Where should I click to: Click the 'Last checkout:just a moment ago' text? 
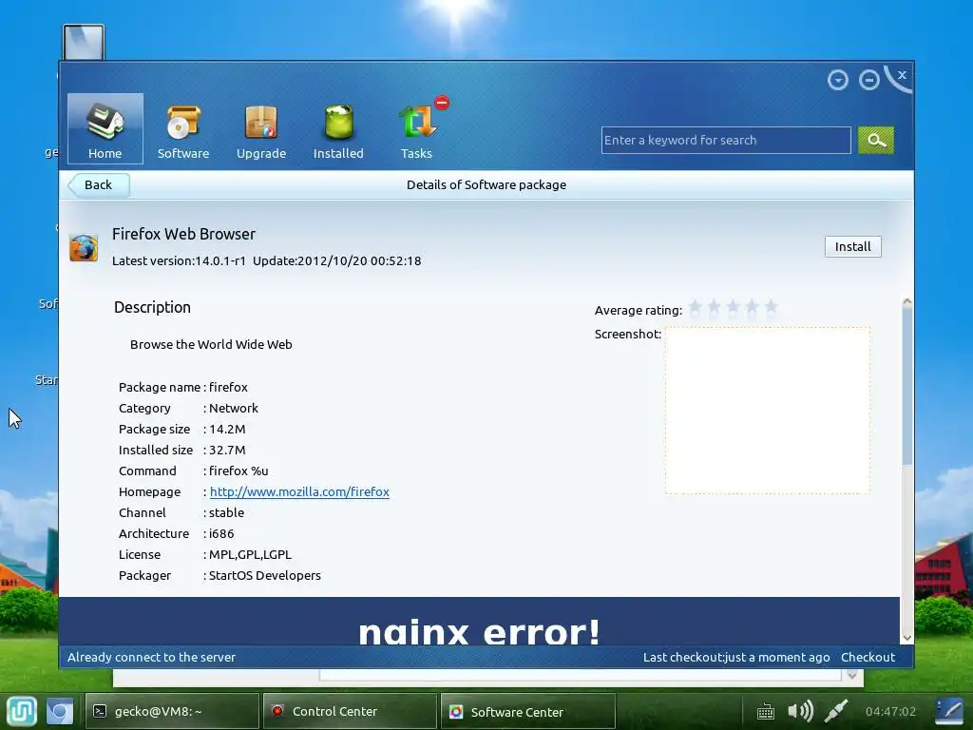point(736,657)
